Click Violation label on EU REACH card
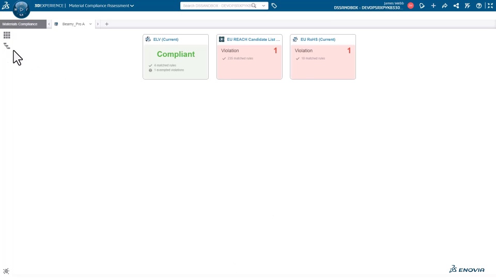 (x=230, y=51)
